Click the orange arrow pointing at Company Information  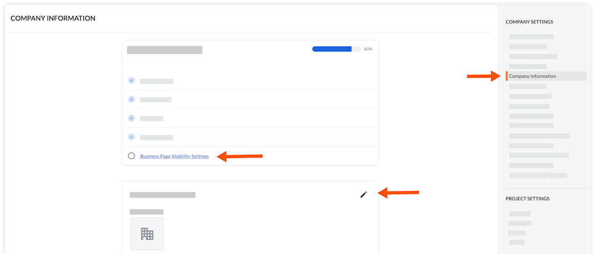pos(485,77)
